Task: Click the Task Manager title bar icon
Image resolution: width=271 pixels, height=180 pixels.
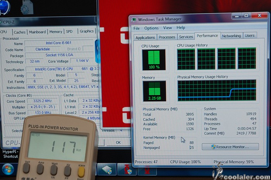Action: 134,19
